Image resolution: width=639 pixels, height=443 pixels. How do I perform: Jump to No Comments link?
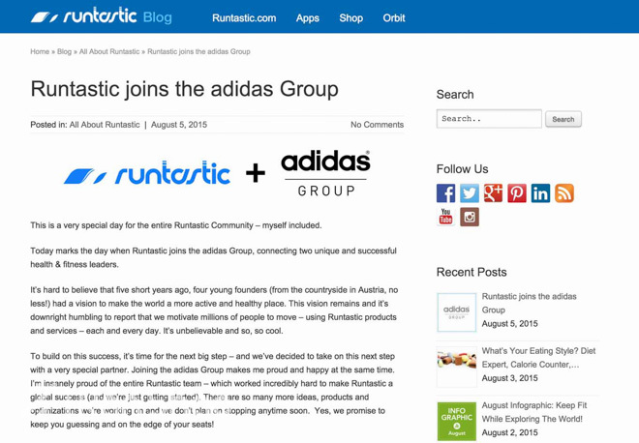377,125
